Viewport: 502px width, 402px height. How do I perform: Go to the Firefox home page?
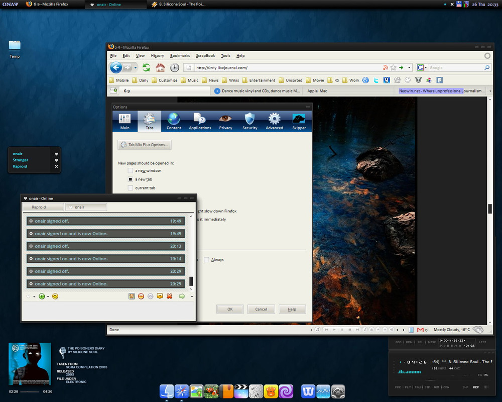[160, 68]
